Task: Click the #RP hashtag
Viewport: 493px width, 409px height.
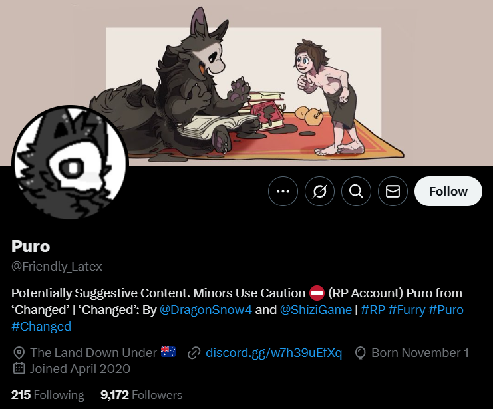Action: pos(373,310)
